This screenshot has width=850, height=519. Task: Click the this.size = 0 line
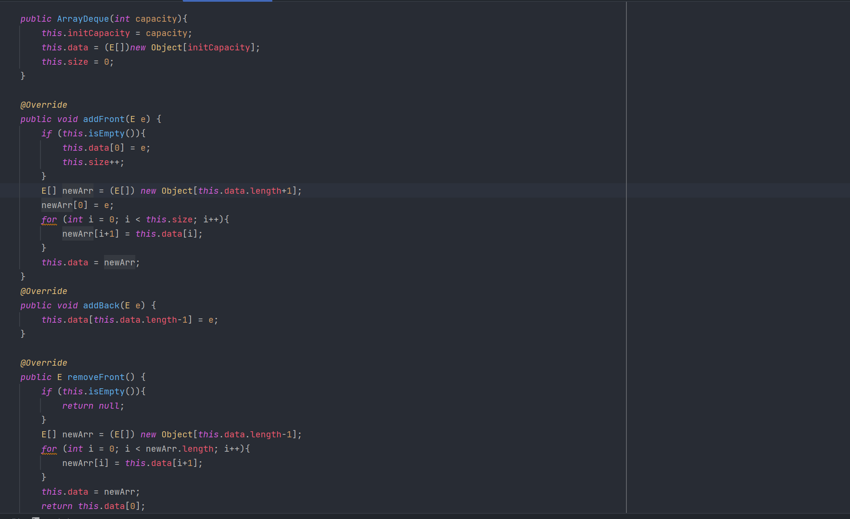[x=77, y=62]
